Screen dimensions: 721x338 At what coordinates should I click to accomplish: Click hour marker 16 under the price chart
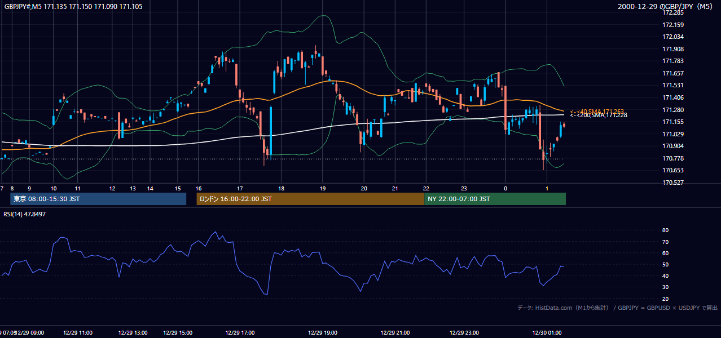[199, 188]
